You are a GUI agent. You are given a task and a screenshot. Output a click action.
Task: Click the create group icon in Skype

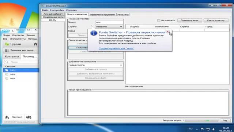coord(29,117)
